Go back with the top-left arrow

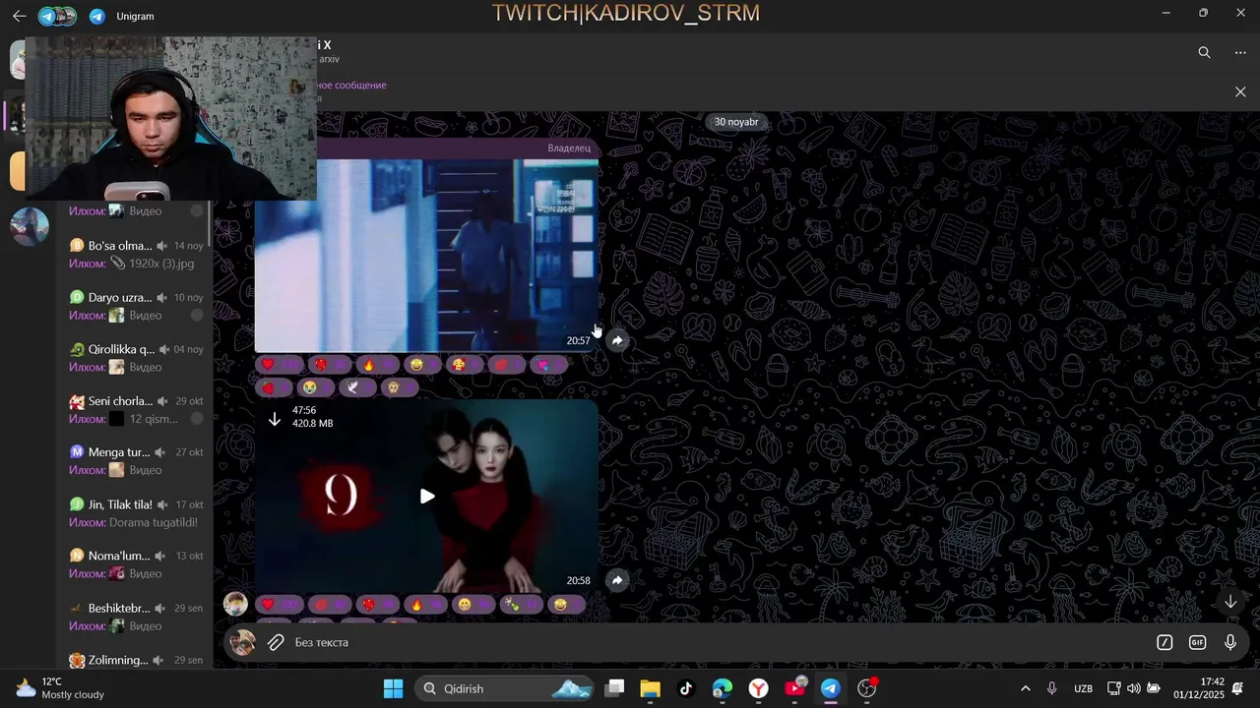click(x=19, y=16)
